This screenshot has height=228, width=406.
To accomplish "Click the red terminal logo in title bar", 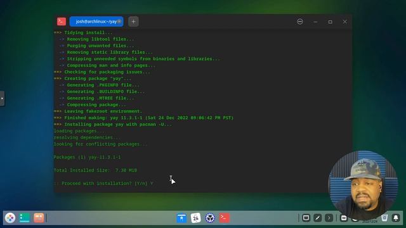I will (62, 22).
